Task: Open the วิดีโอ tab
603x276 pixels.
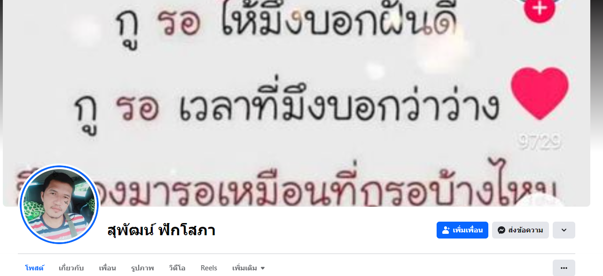Action: tap(177, 268)
